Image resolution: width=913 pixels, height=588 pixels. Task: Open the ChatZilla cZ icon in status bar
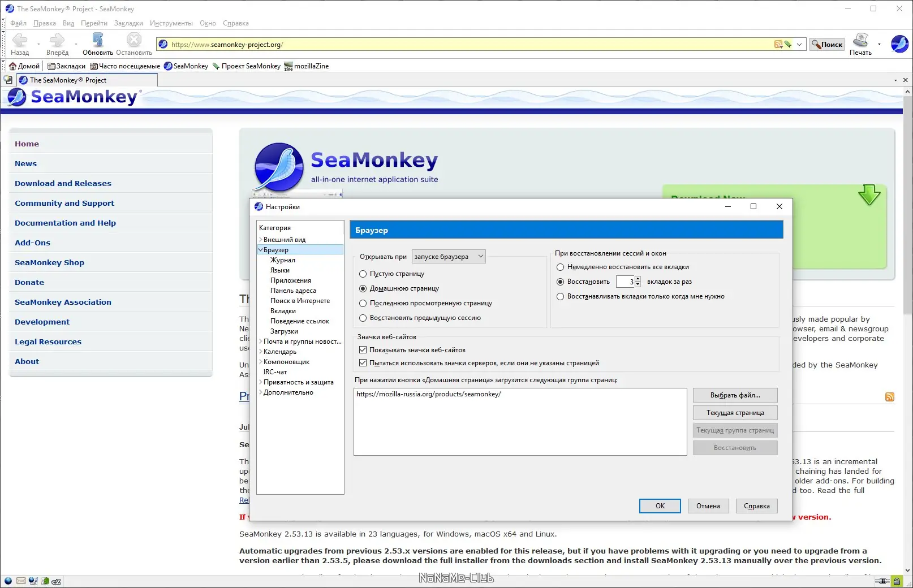(x=56, y=581)
